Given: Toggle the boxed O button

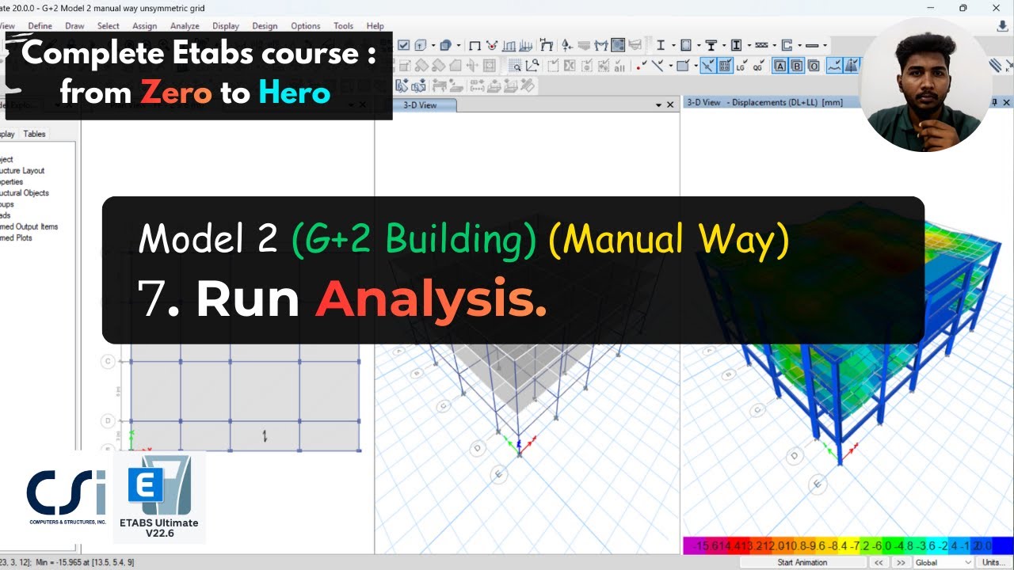Looking at the screenshot, I should pyautogui.click(x=814, y=66).
